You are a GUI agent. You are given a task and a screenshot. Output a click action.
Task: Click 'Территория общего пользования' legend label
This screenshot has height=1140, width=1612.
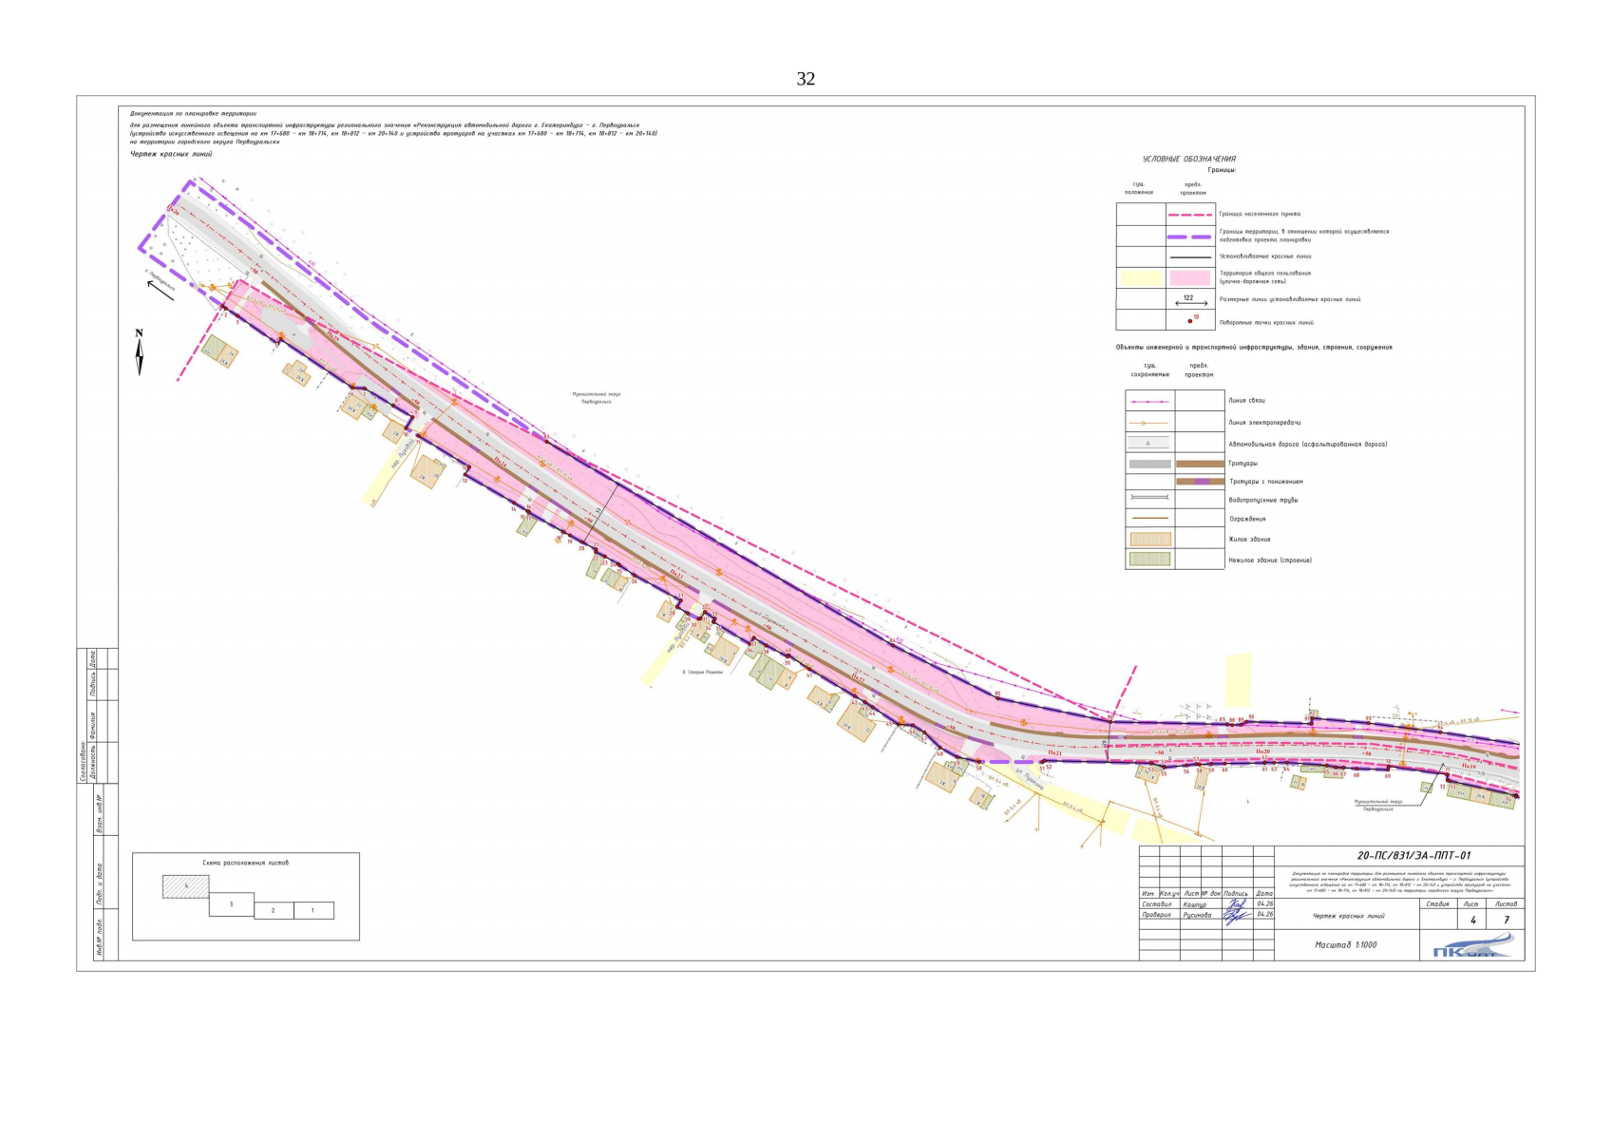coord(1265,274)
